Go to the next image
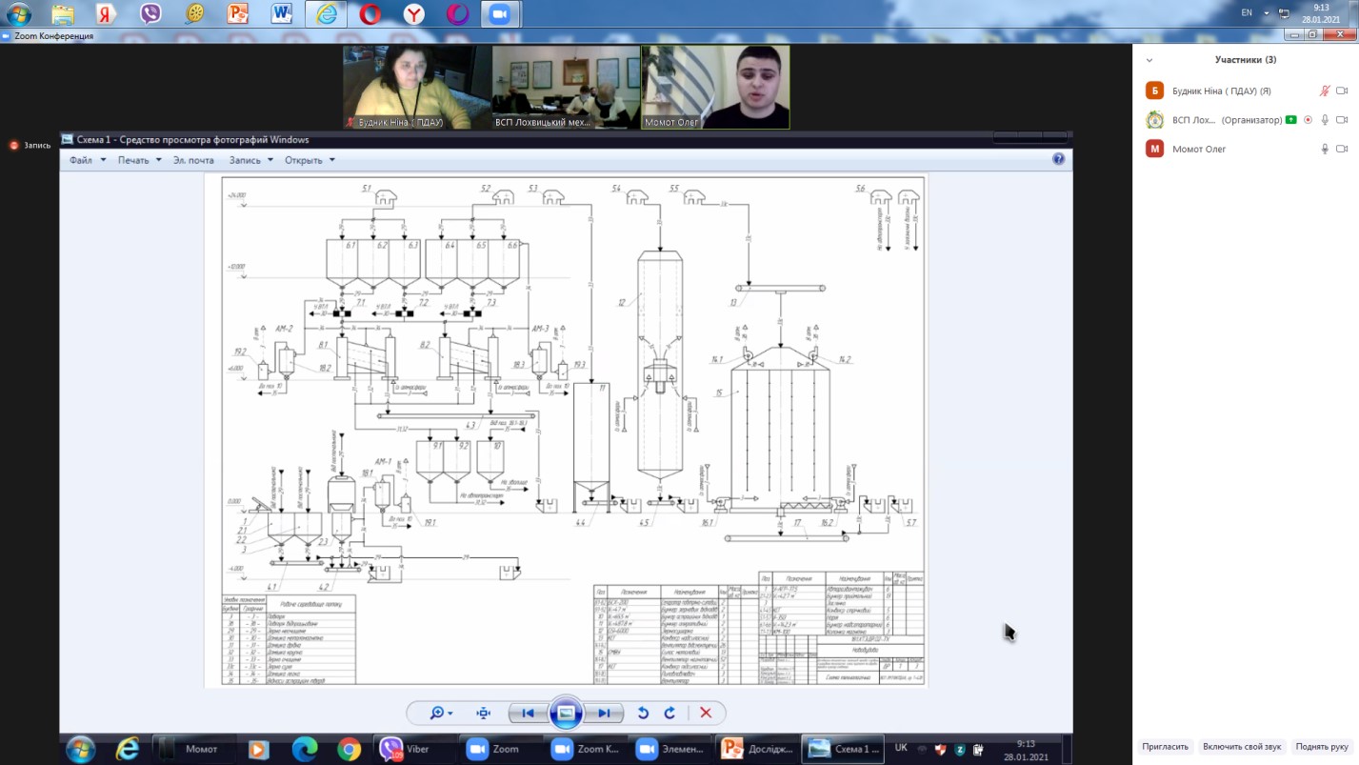The height and width of the screenshot is (765, 1359). coord(604,713)
